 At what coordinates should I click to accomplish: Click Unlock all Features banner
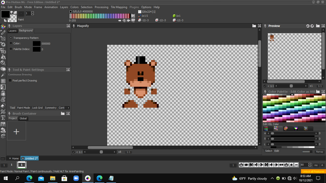(x=313, y=171)
